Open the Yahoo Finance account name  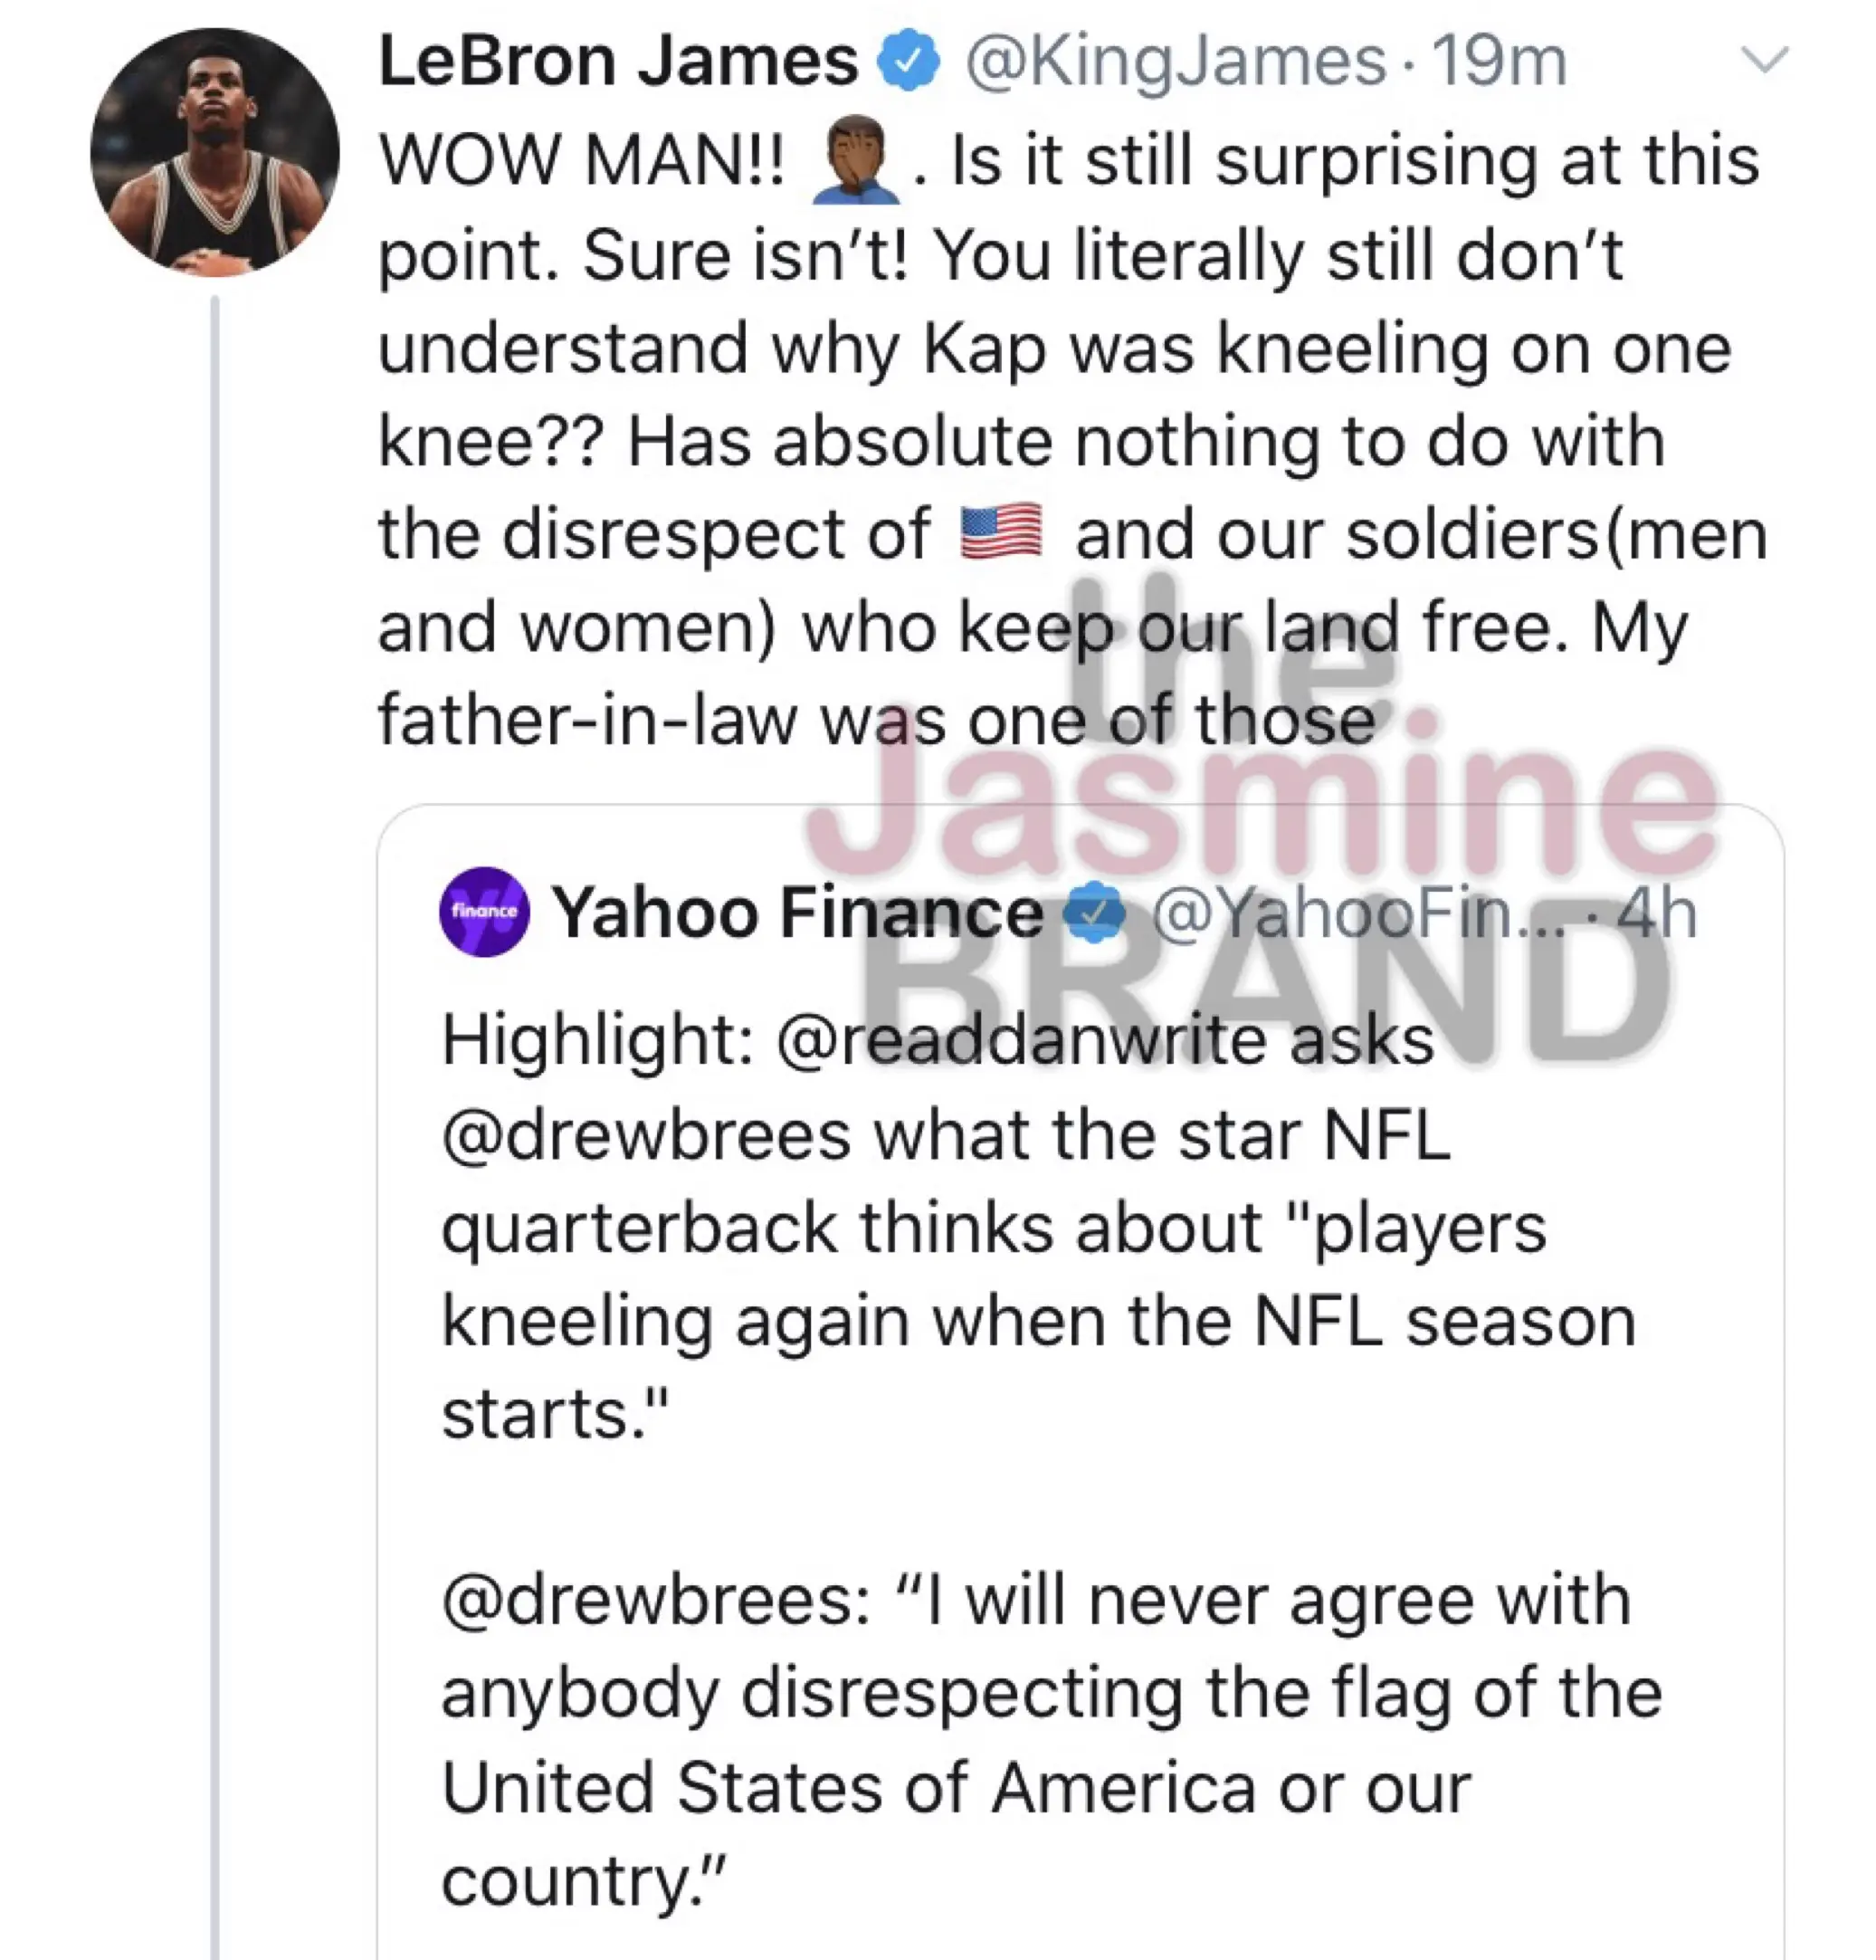coord(796,913)
